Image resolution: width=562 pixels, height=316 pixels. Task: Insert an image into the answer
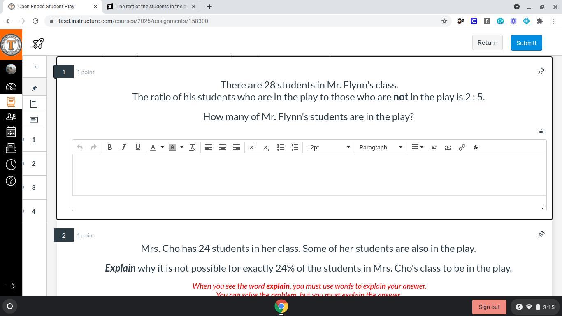pos(434,147)
